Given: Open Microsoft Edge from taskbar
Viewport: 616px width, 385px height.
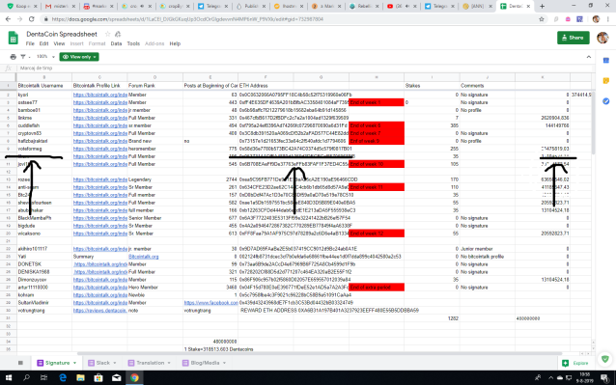Looking at the screenshot, I should point(63,377).
